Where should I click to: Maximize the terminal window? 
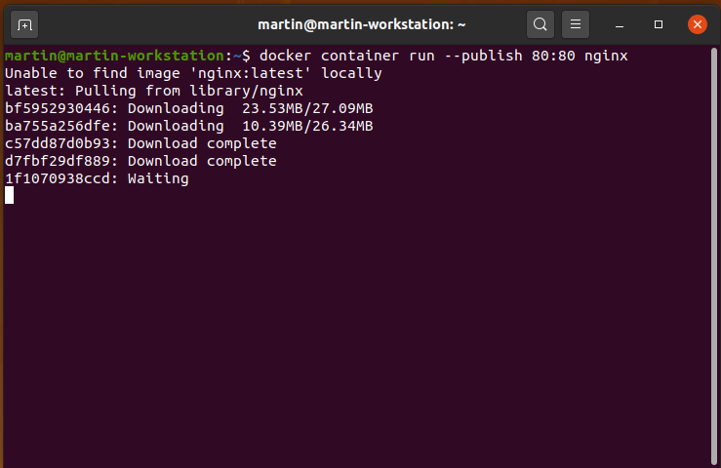(x=659, y=24)
